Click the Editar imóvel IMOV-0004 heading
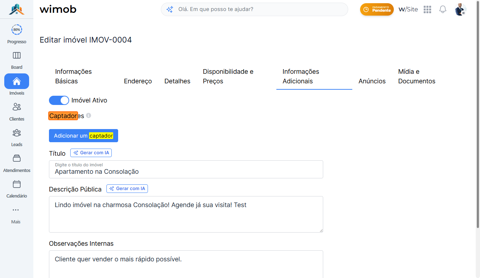Viewport: 480px width, 278px height. [x=85, y=40]
